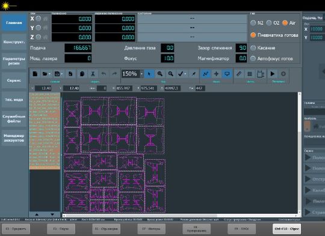Open the Тех. кода tab
The height and width of the screenshot is (236, 325).
pyautogui.click(x=14, y=100)
